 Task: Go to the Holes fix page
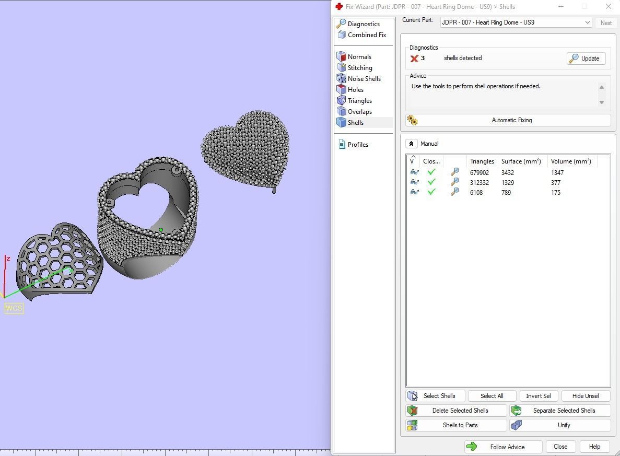click(355, 90)
